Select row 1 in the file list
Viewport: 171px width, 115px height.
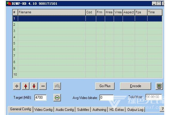[x=88, y=19]
